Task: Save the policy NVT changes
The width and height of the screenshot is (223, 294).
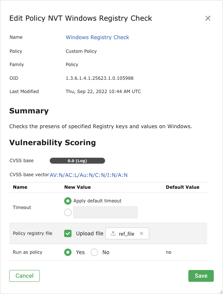Action: [x=201, y=276]
